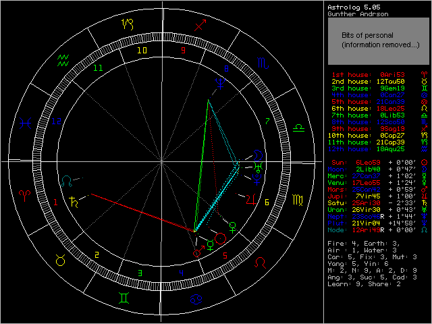Click the Neptune trident glyph inside the chart wheel

221,84
